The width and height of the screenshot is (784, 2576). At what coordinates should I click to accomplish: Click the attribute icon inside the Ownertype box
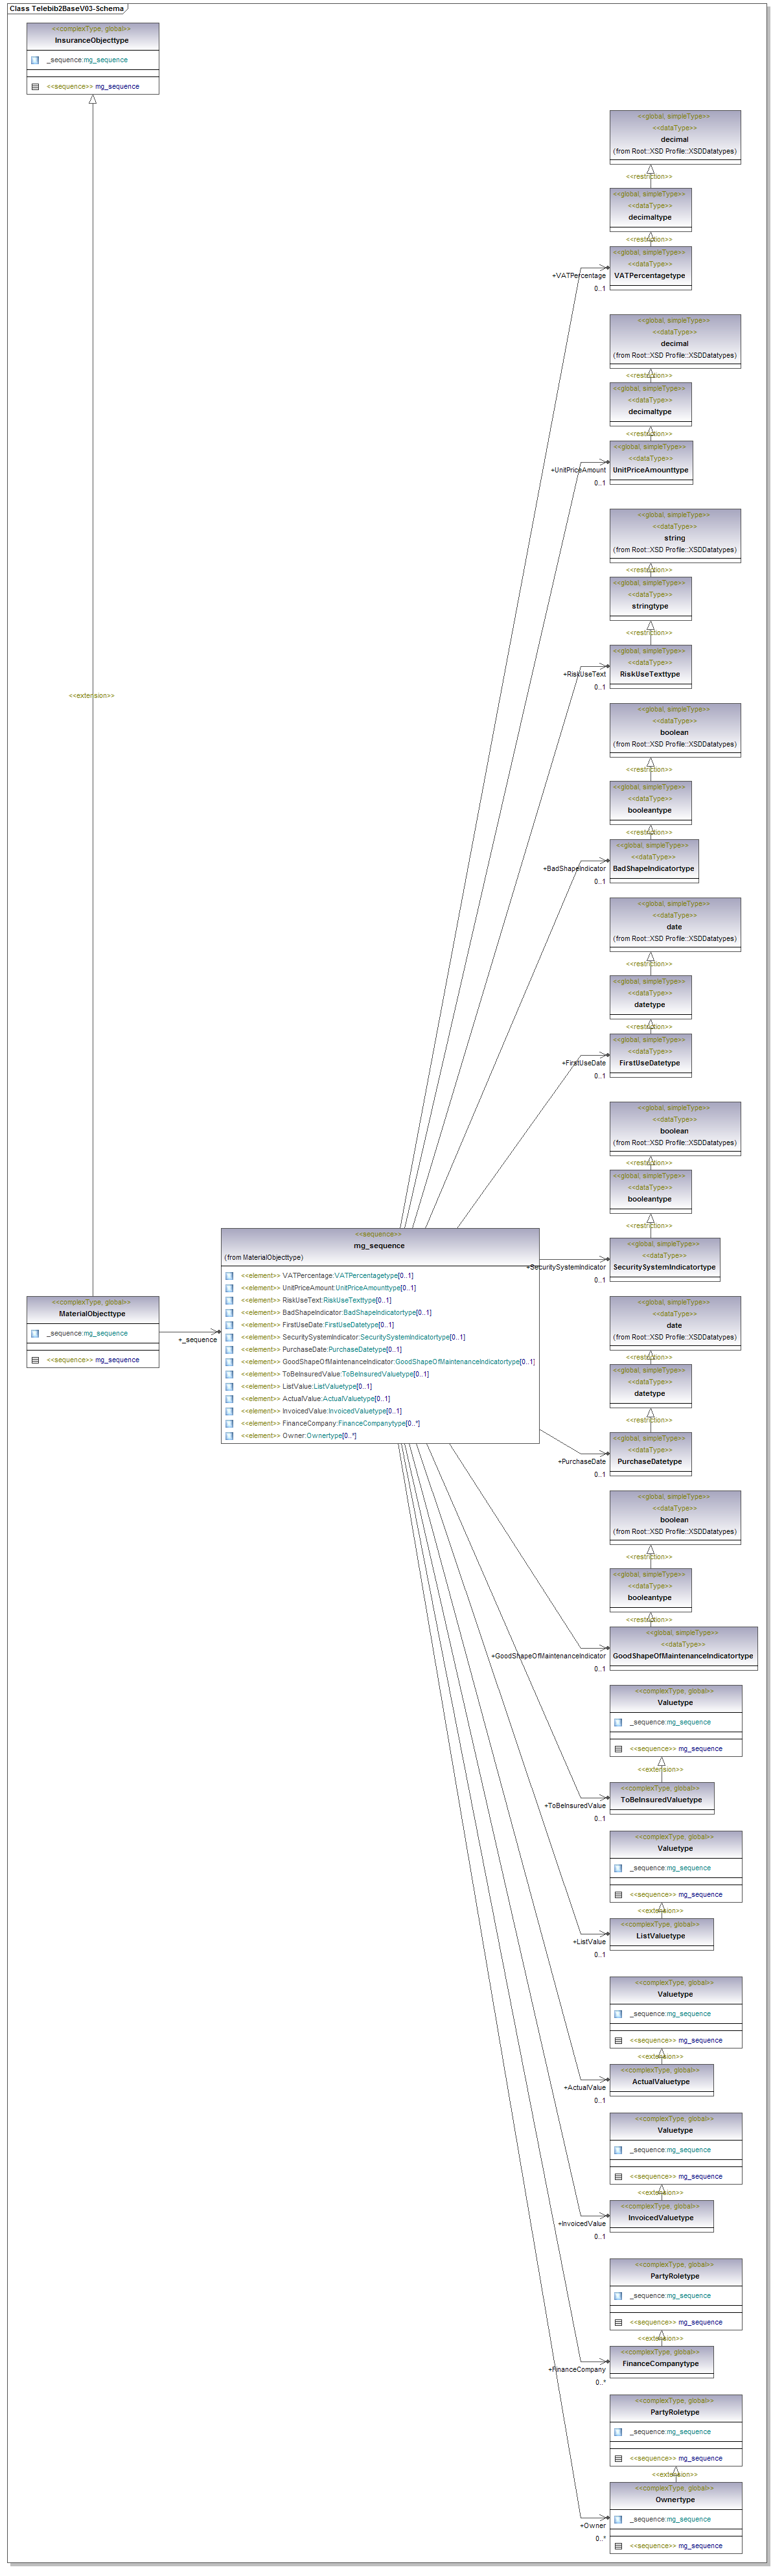pyautogui.click(x=618, y=2519)
